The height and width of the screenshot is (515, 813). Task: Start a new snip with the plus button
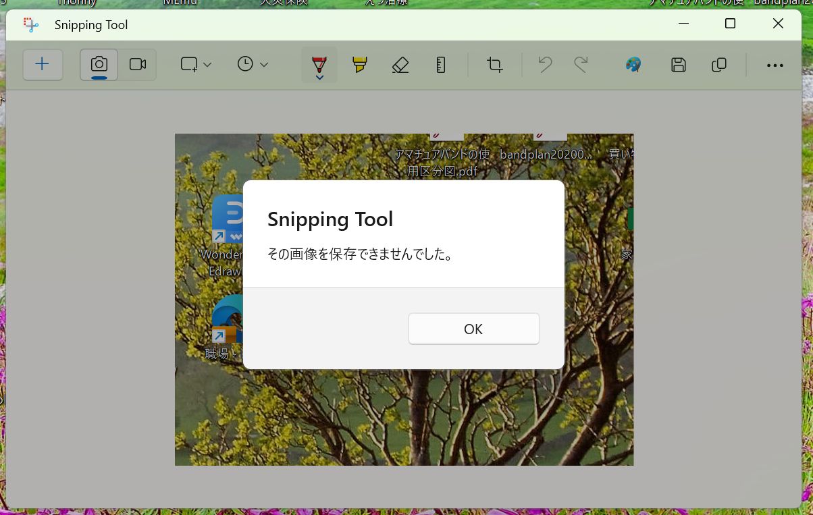[x=43, y=65]
